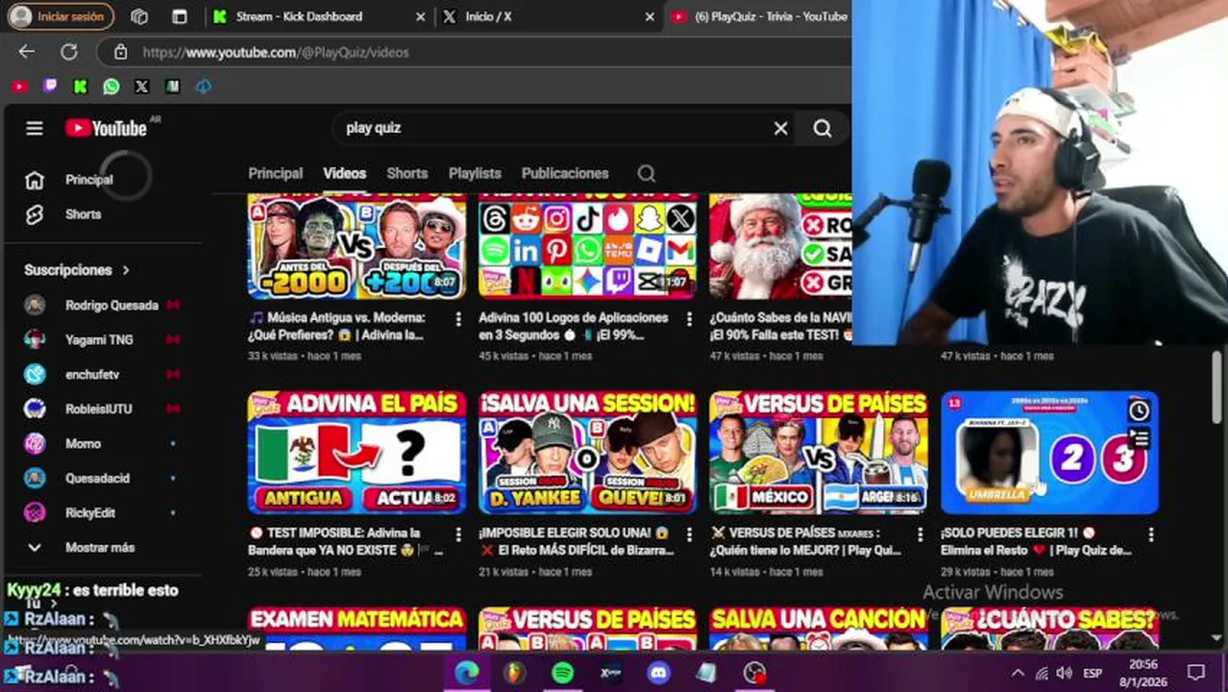Add Umbrella video to the queue
This screenshot has width=1228, height=692.
tap(1139, 439)
